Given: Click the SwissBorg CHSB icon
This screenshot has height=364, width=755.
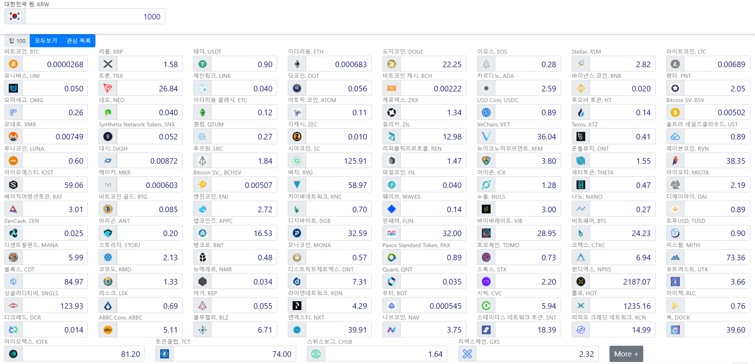Looking at the screenshot, I should (x=316, y=354).
